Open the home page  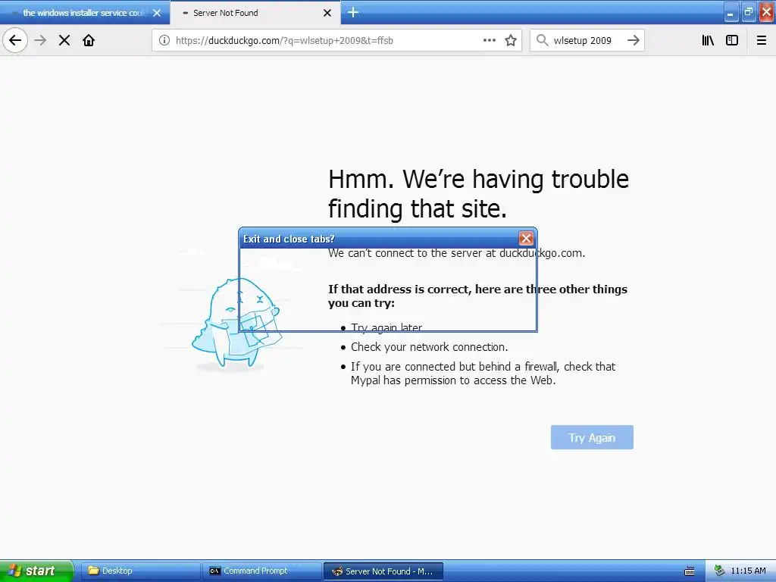pyautogui.click(x=89, y=41)
